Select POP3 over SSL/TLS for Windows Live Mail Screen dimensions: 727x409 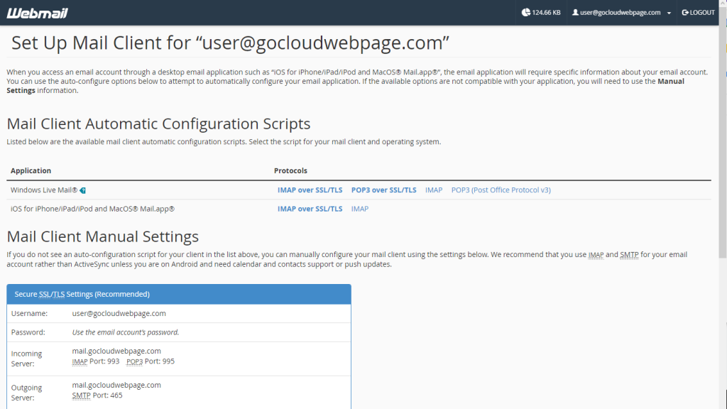pos(383,190)
